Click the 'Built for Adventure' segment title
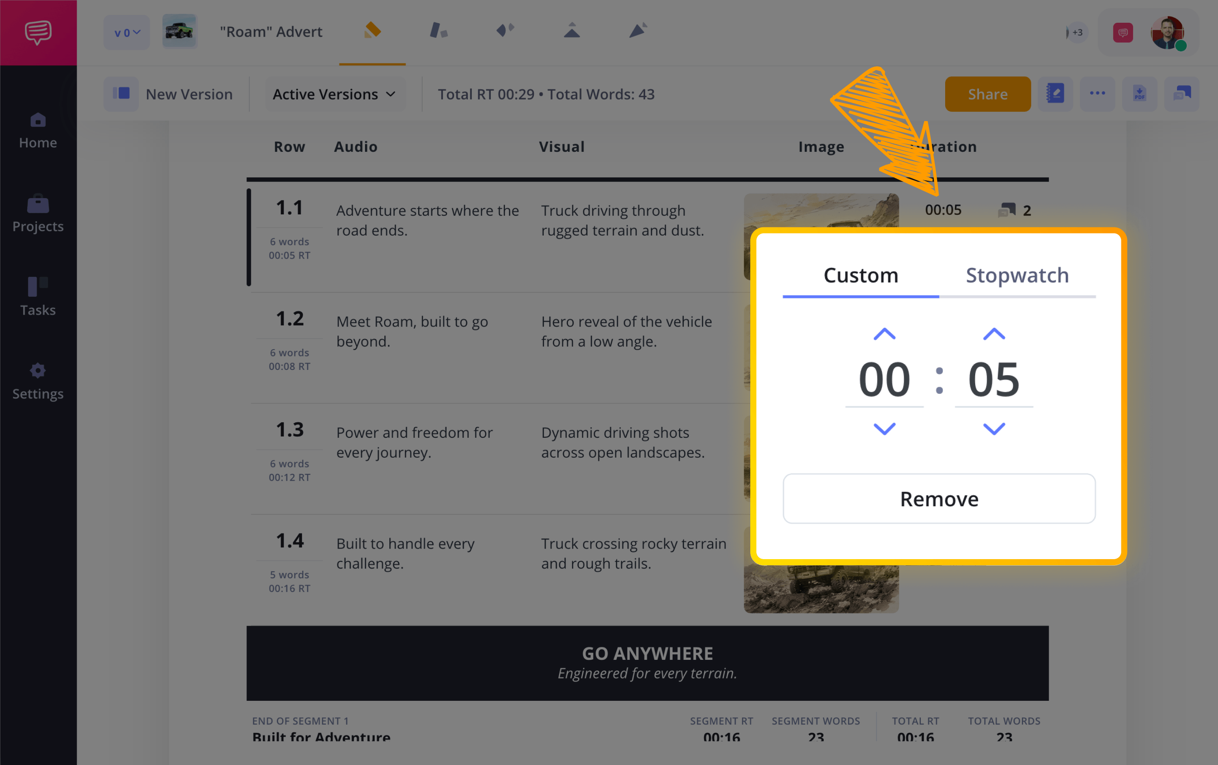The width and height of the screenshot is (1218, 765). 321,737
